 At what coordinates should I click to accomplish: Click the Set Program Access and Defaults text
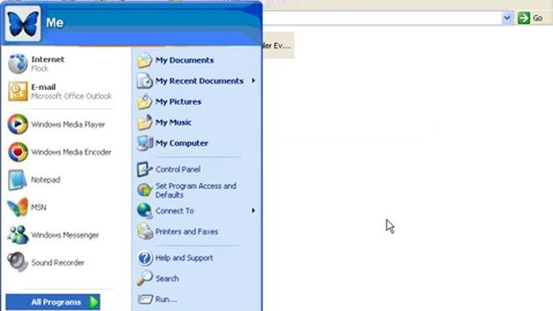click(196, 190)
